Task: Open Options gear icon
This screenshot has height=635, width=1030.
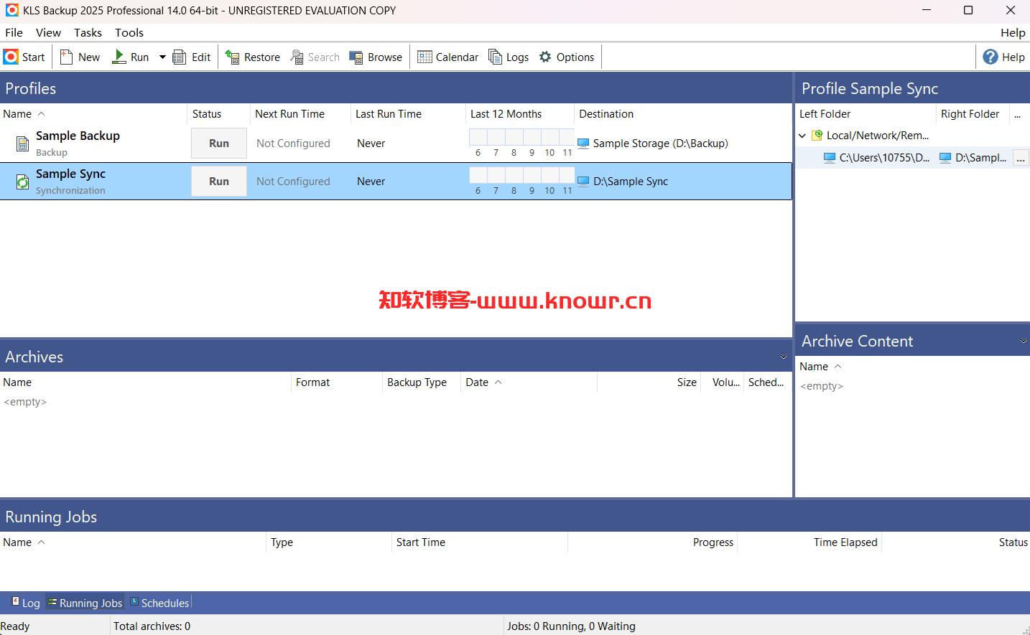Action: tap(546, 57)
